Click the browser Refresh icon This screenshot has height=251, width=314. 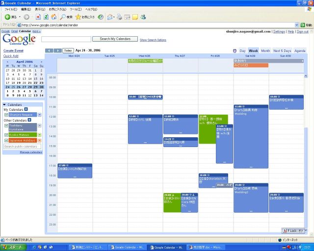tap(46, 17)
